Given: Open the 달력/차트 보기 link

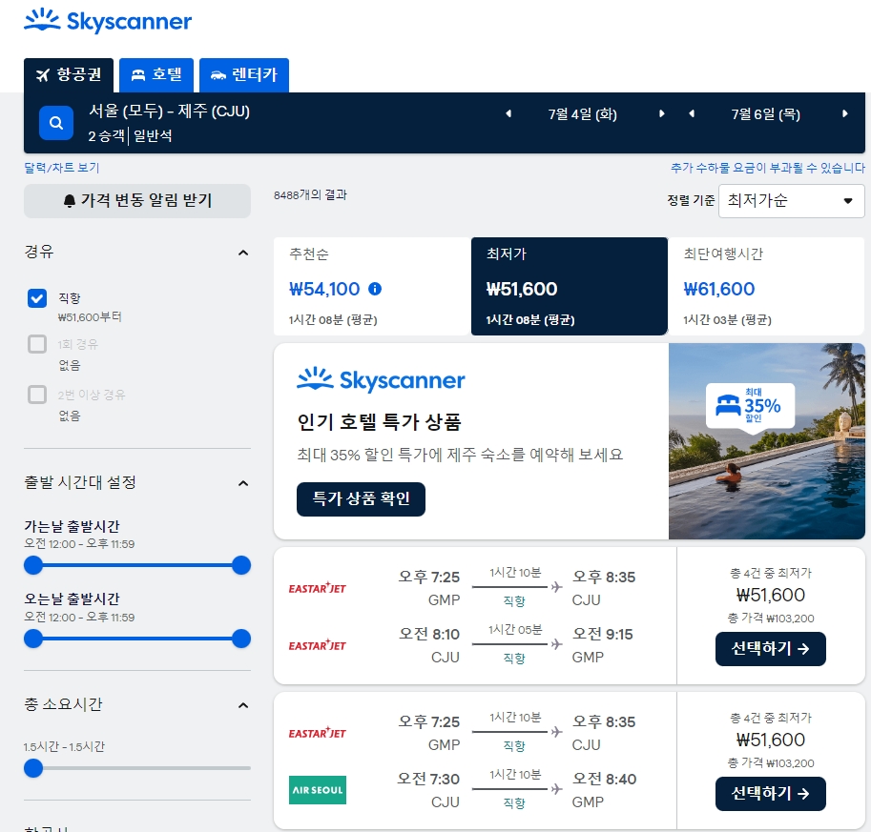Looking at the screenshot, I should (x=60, y=168).
